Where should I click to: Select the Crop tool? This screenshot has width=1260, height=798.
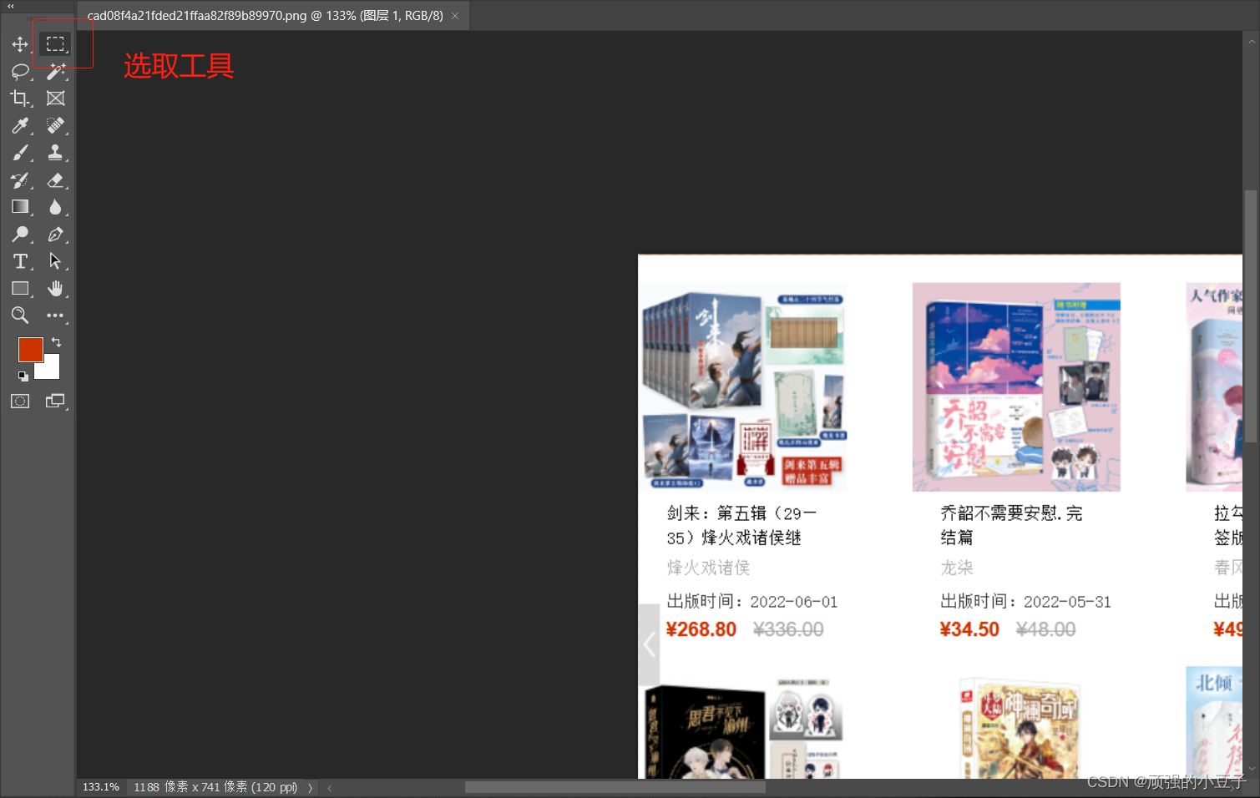click(20, 98)
